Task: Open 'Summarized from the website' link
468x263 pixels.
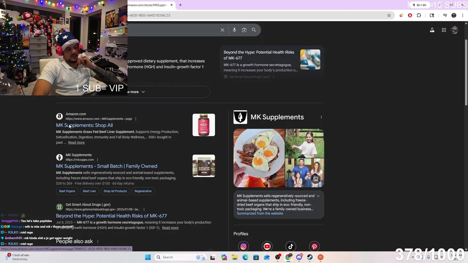Action: (260, 213)
